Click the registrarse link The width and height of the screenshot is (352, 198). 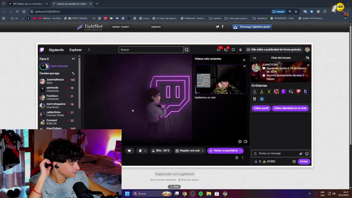[156, 27]
